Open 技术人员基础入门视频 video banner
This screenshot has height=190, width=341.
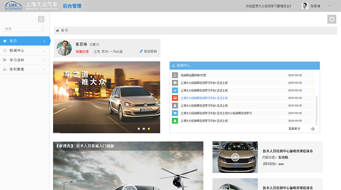pyautogui.click(x=128, y=166)
